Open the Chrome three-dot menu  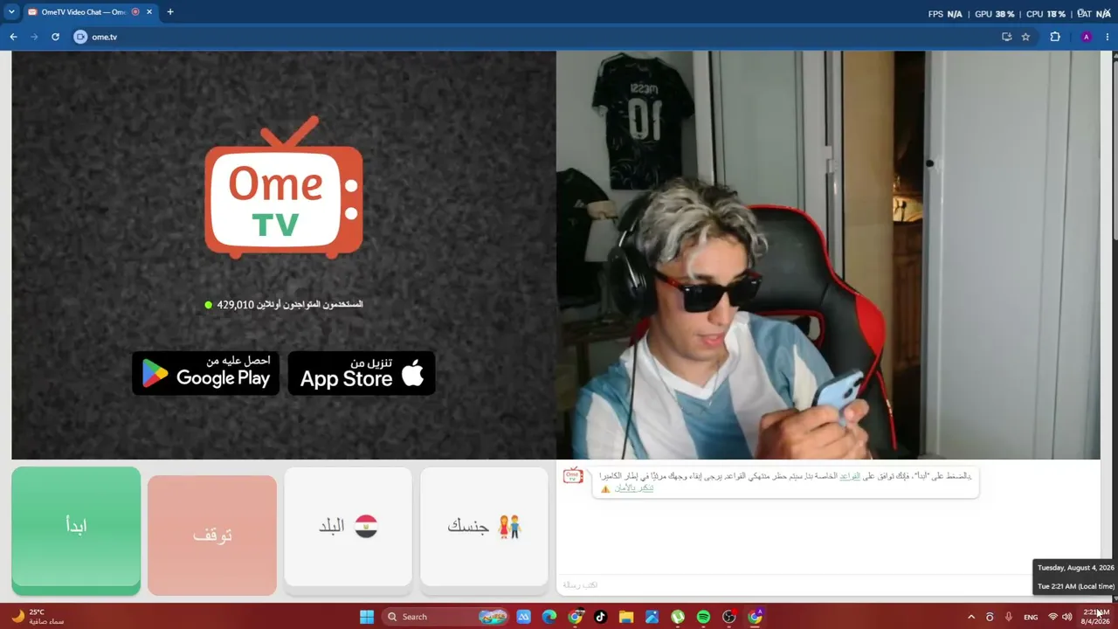(1108, 37)
